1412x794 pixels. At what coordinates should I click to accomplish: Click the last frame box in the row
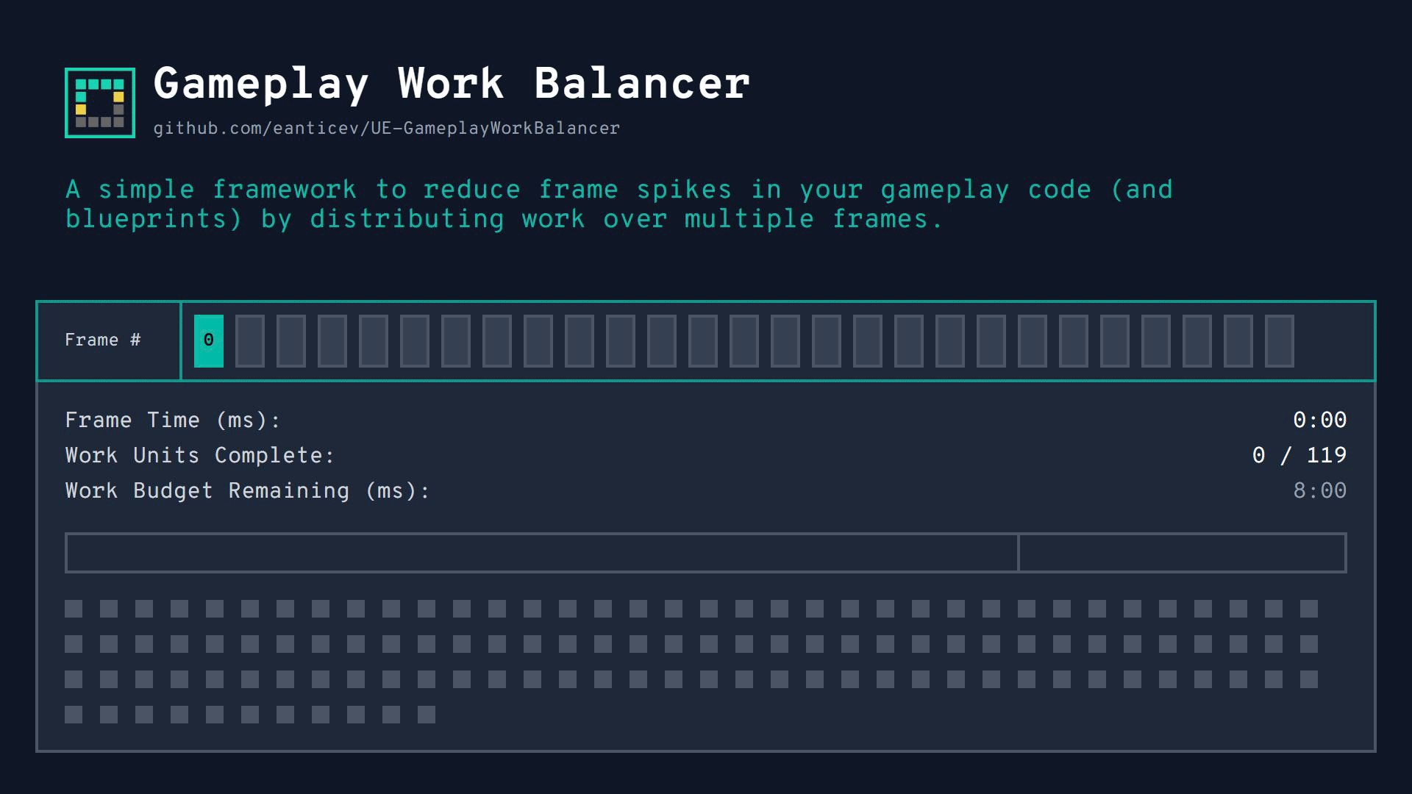1279,340
